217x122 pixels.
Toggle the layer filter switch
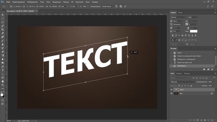pos(214,78)
